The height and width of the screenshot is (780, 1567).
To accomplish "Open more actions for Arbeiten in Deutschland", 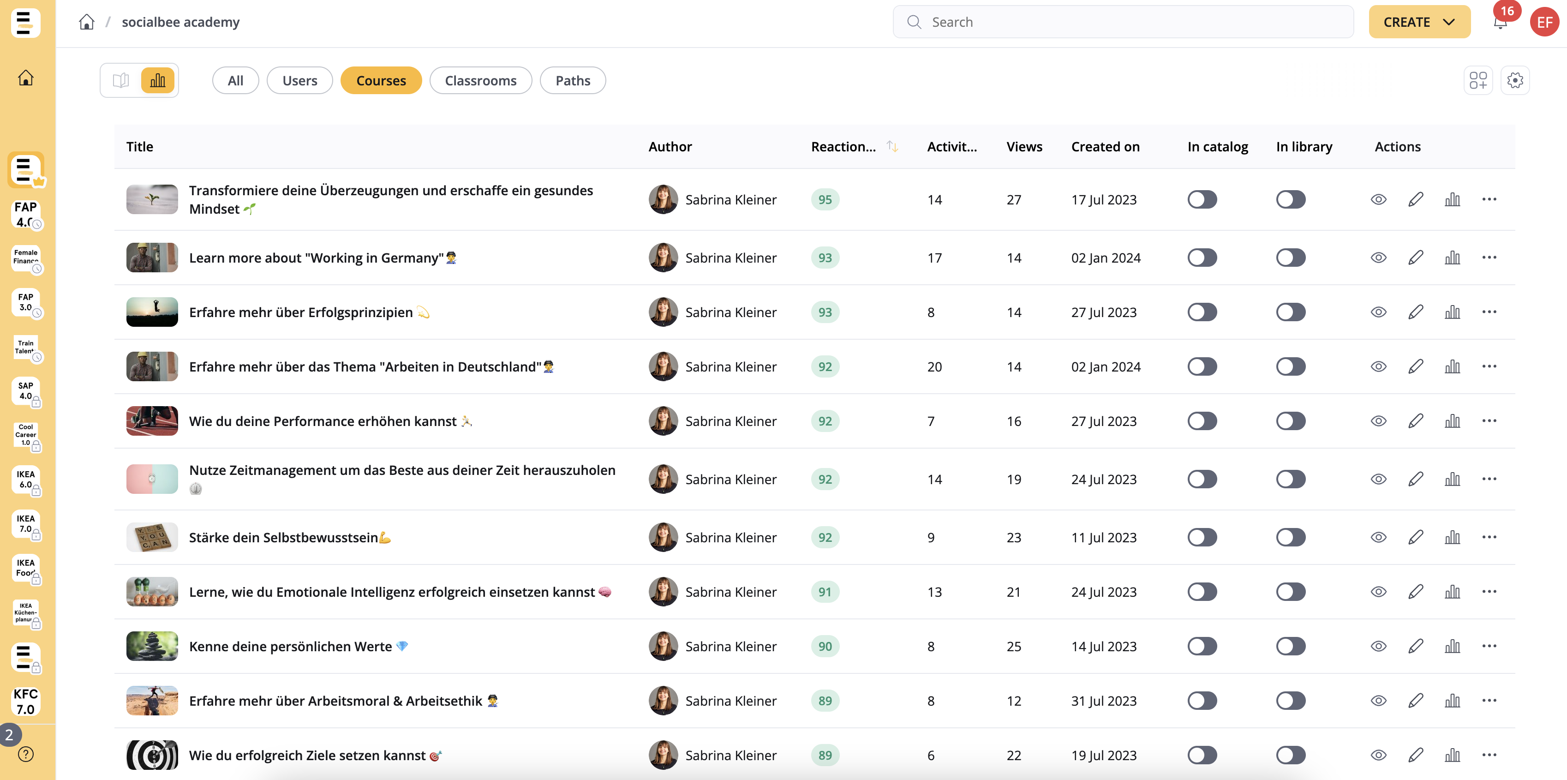I will coord(1489,367).
